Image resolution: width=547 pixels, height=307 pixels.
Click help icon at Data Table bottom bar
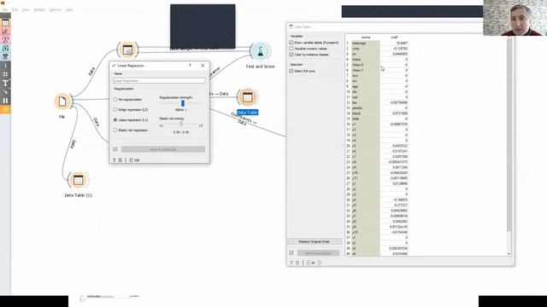coord(291,263)
